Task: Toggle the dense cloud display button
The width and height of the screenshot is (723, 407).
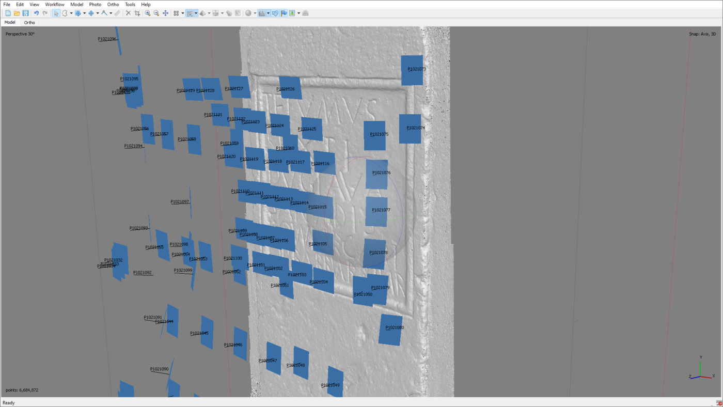Action: pos(190,13)
